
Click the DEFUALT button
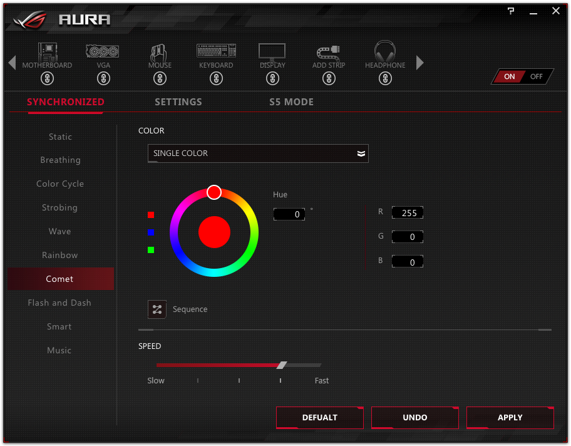click(320, 418)
